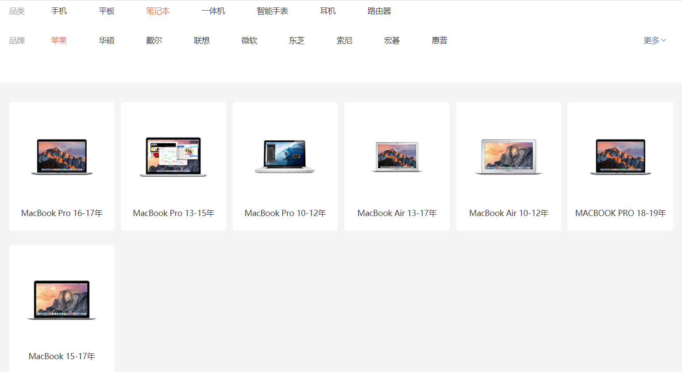Viewport: 682px width, 372px height.
Task: Switch category to 手机
Action: click(x=59, y=11)
